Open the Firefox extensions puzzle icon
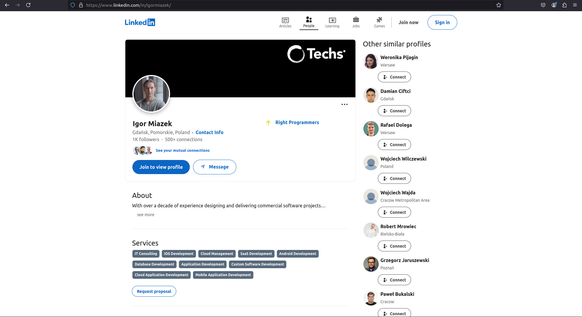 pyautogui.click(x=565, y=5)
